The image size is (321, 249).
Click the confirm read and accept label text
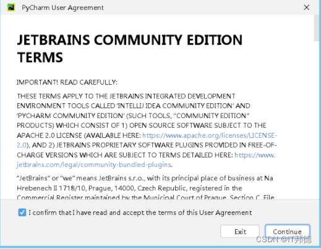click(x=140, y=213)
